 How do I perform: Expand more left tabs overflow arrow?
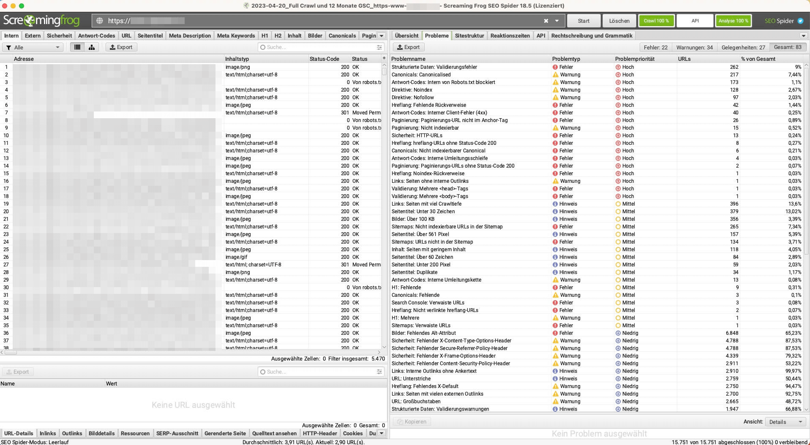click(382, 36)
